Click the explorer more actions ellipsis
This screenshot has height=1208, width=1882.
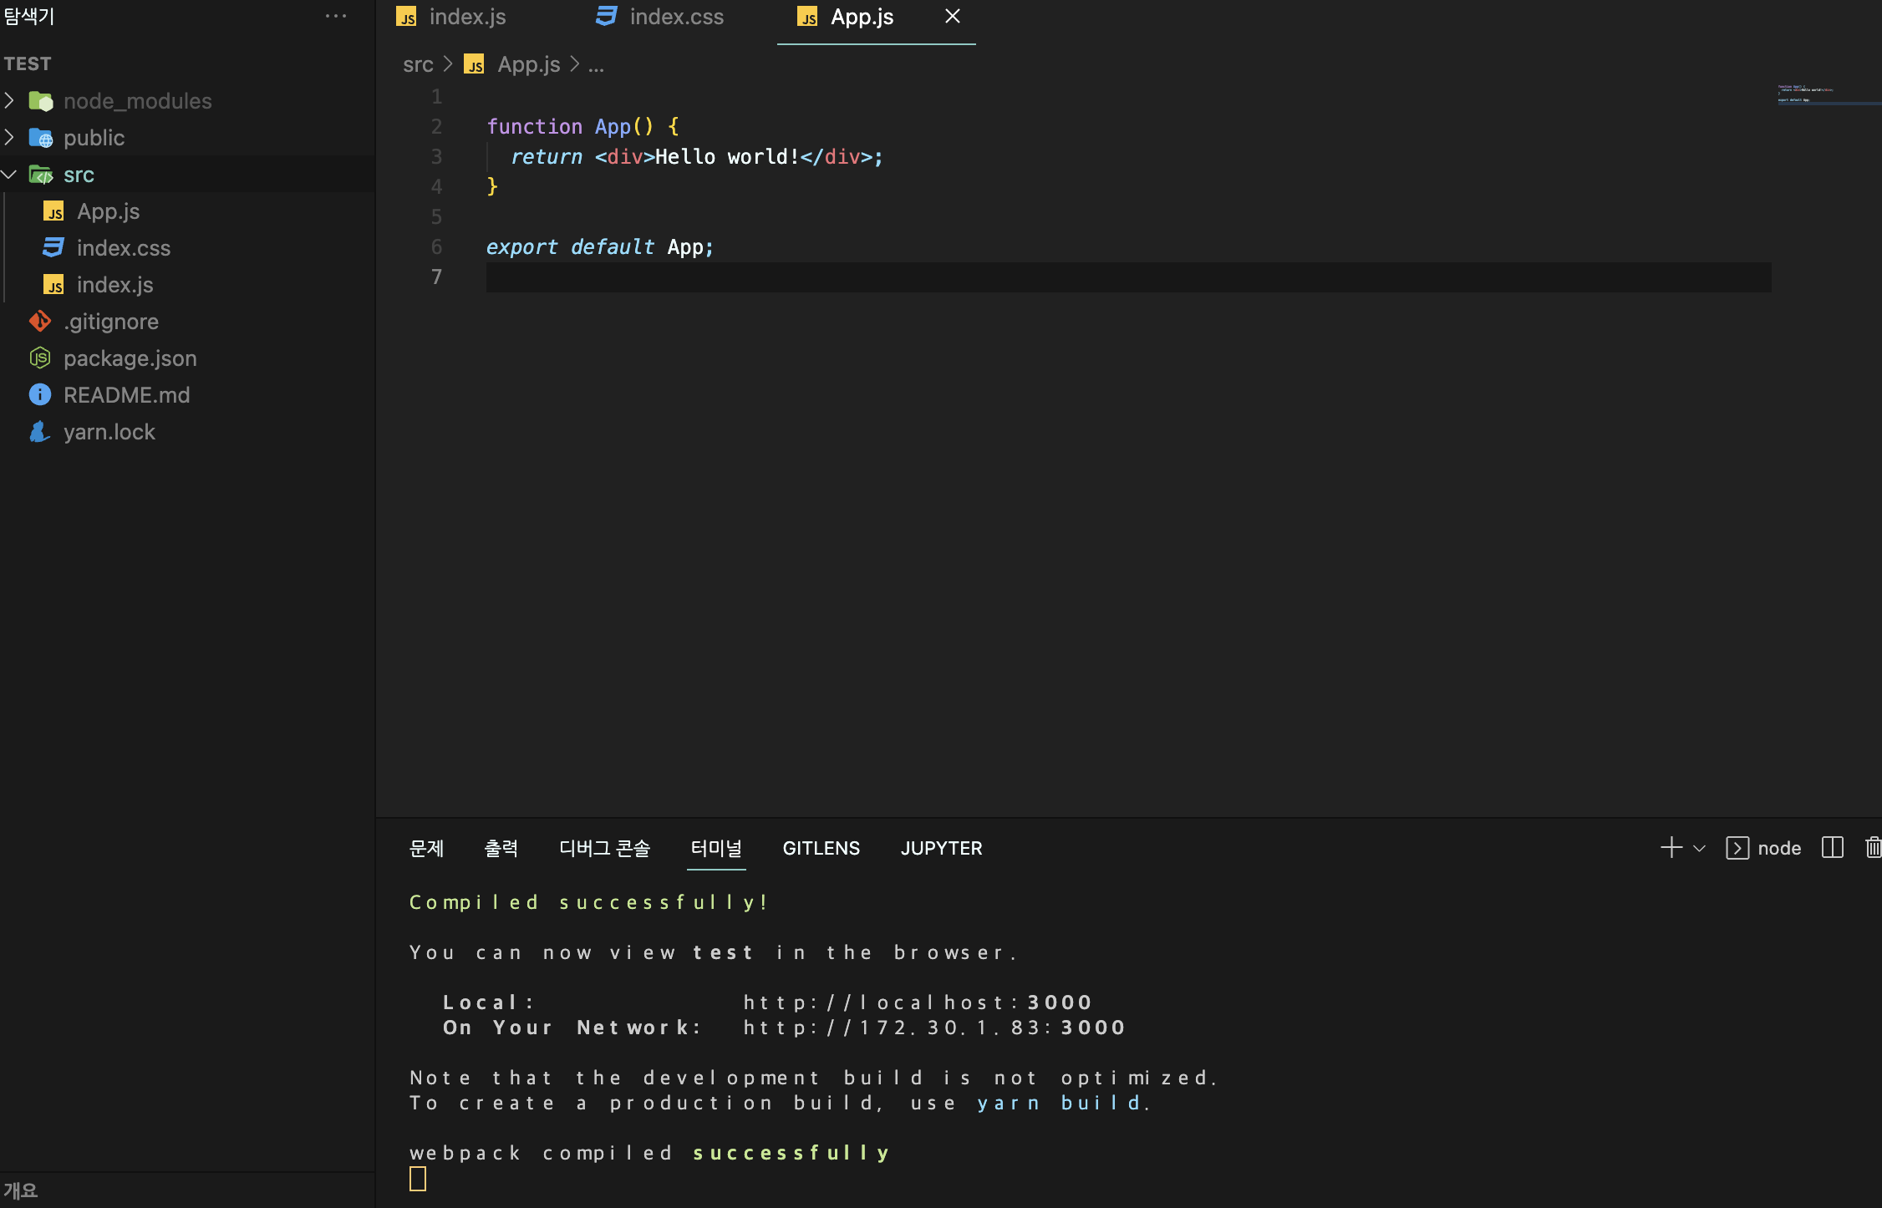(x=336, y=17)
